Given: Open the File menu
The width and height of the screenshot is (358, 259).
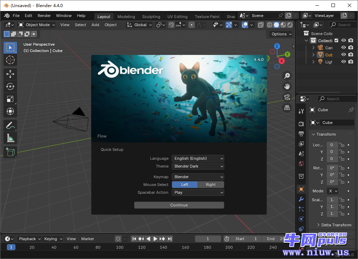Looking at the screenshot, I should tap(16, 16).
